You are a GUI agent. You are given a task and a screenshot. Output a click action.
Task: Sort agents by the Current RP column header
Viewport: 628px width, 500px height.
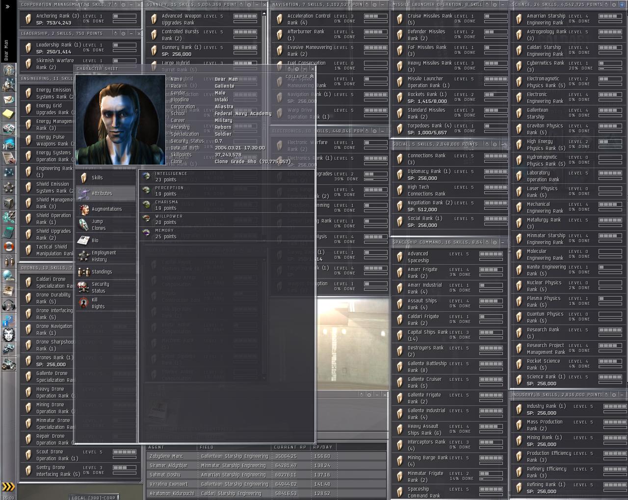pos(291,447)
